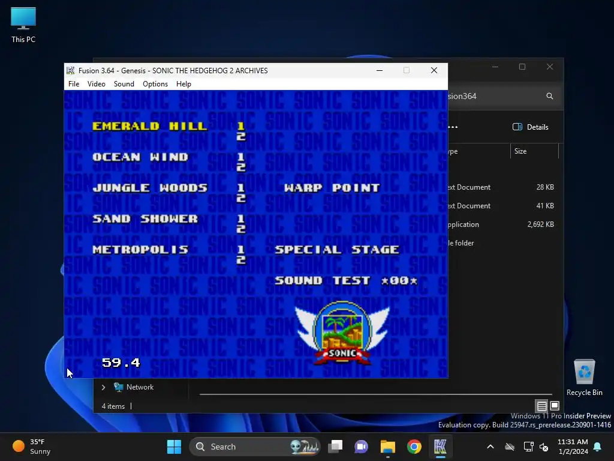Show hidden system tray icons
Image resolution: width=614 pixels, height=461 pixels.
pyautogui.click(x=490, y=447)
